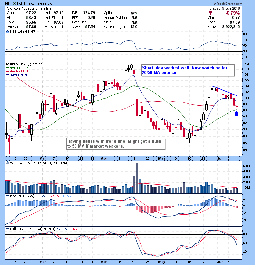Click the percent change -0.79%
This screenshot has width=255, height=265.
[233, 13]
